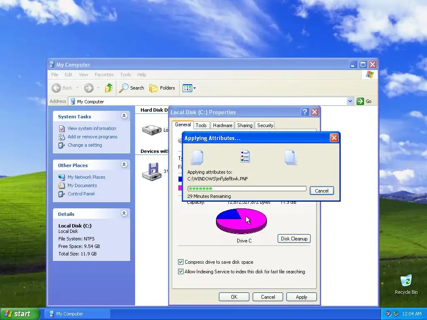Click OK in Local Disk Properties
427x320 pixels.
click(234, 297)
